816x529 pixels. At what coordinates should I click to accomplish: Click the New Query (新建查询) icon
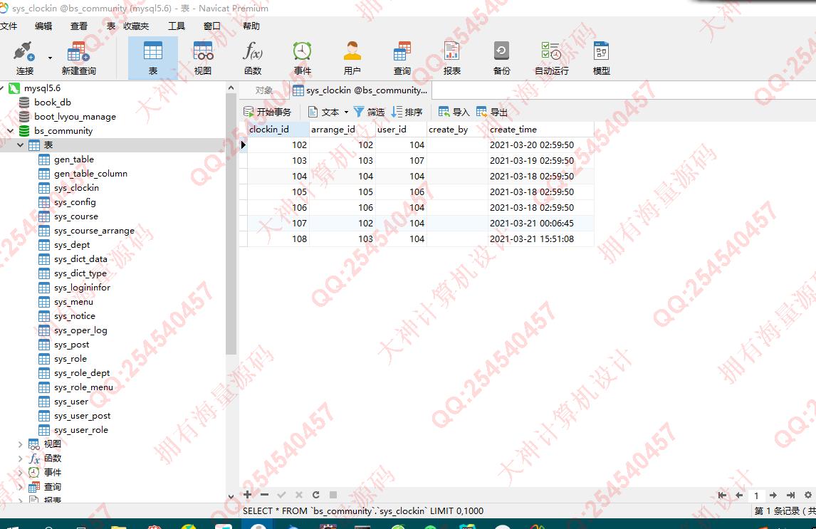[x=78, y=58]
